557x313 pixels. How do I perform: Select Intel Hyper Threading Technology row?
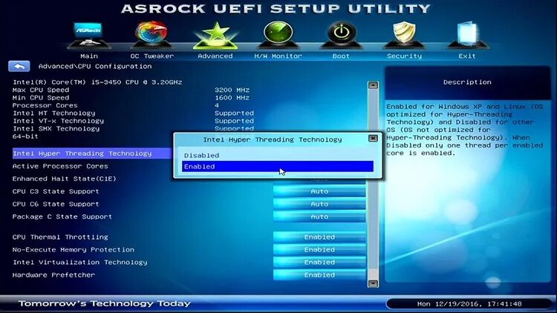[92, 154]
